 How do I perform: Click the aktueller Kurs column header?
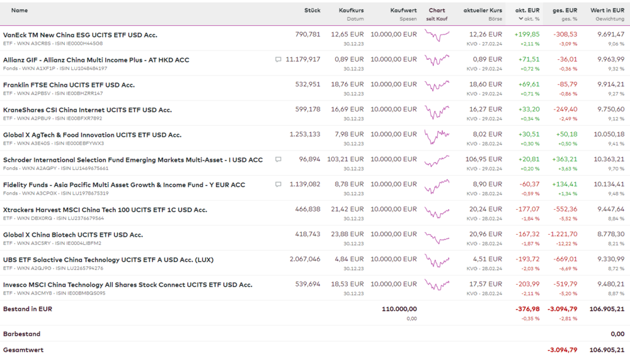coord(483,11)
